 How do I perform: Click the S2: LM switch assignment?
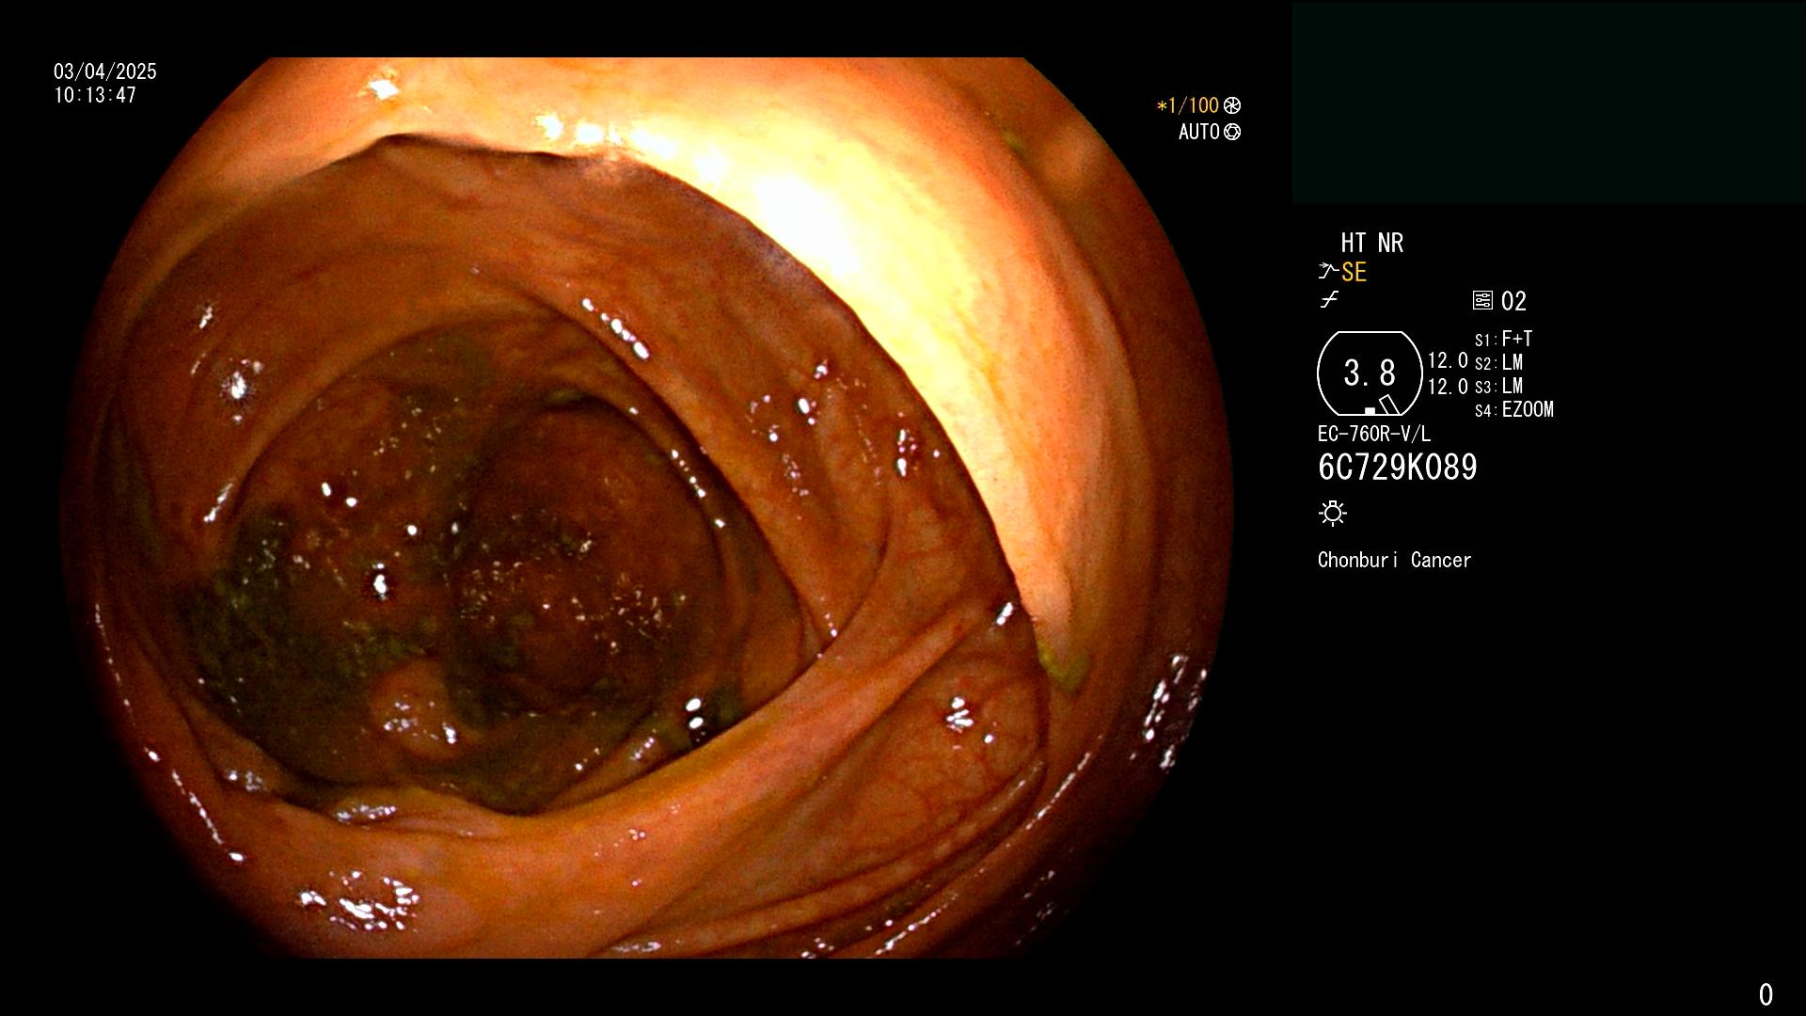(x=1499, y=362)
